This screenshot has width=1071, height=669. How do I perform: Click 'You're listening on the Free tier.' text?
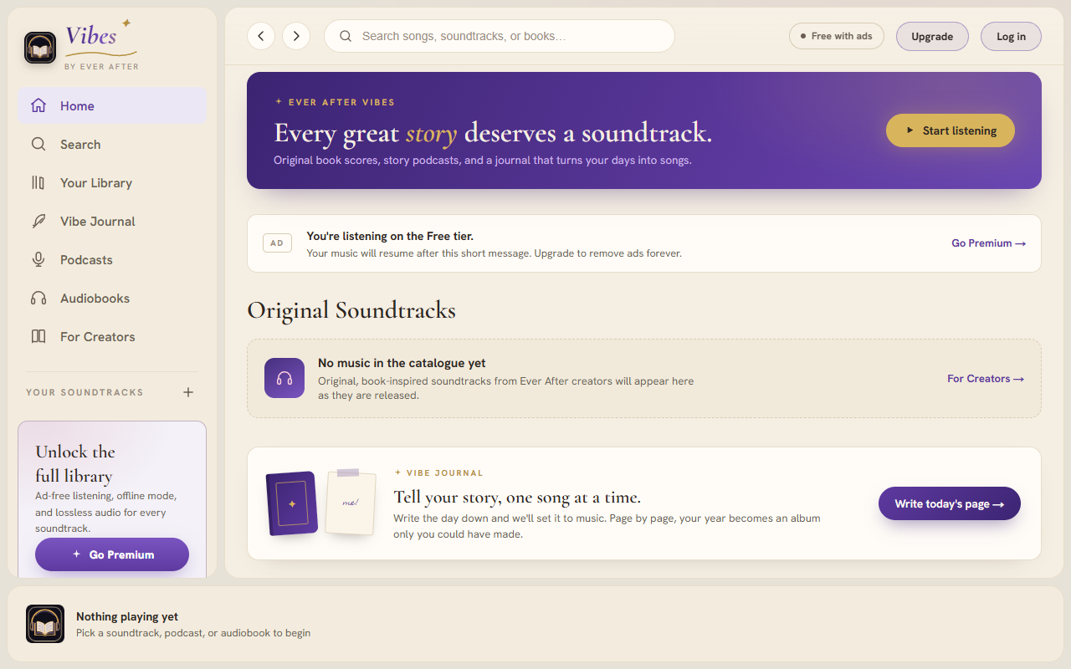[x=390, y=236]
